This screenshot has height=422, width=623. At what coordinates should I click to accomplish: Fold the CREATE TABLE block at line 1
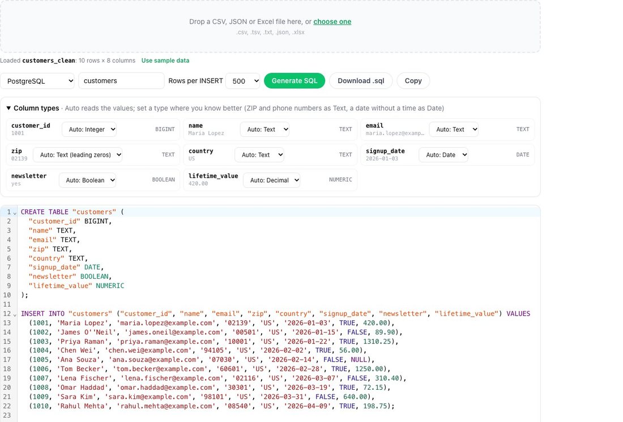pos(15,213)
